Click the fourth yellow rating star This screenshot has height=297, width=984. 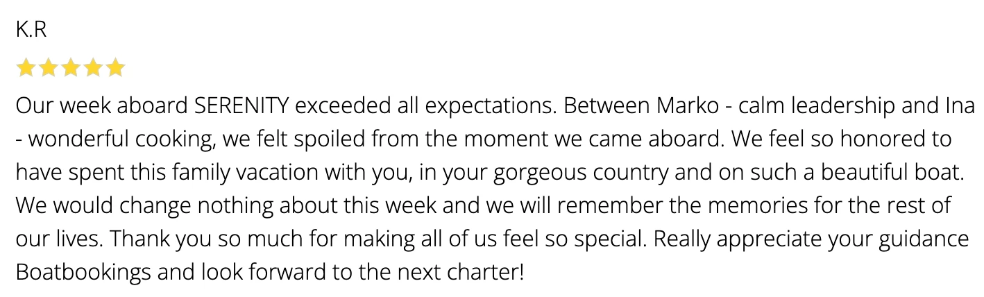(x=93, y=68)
